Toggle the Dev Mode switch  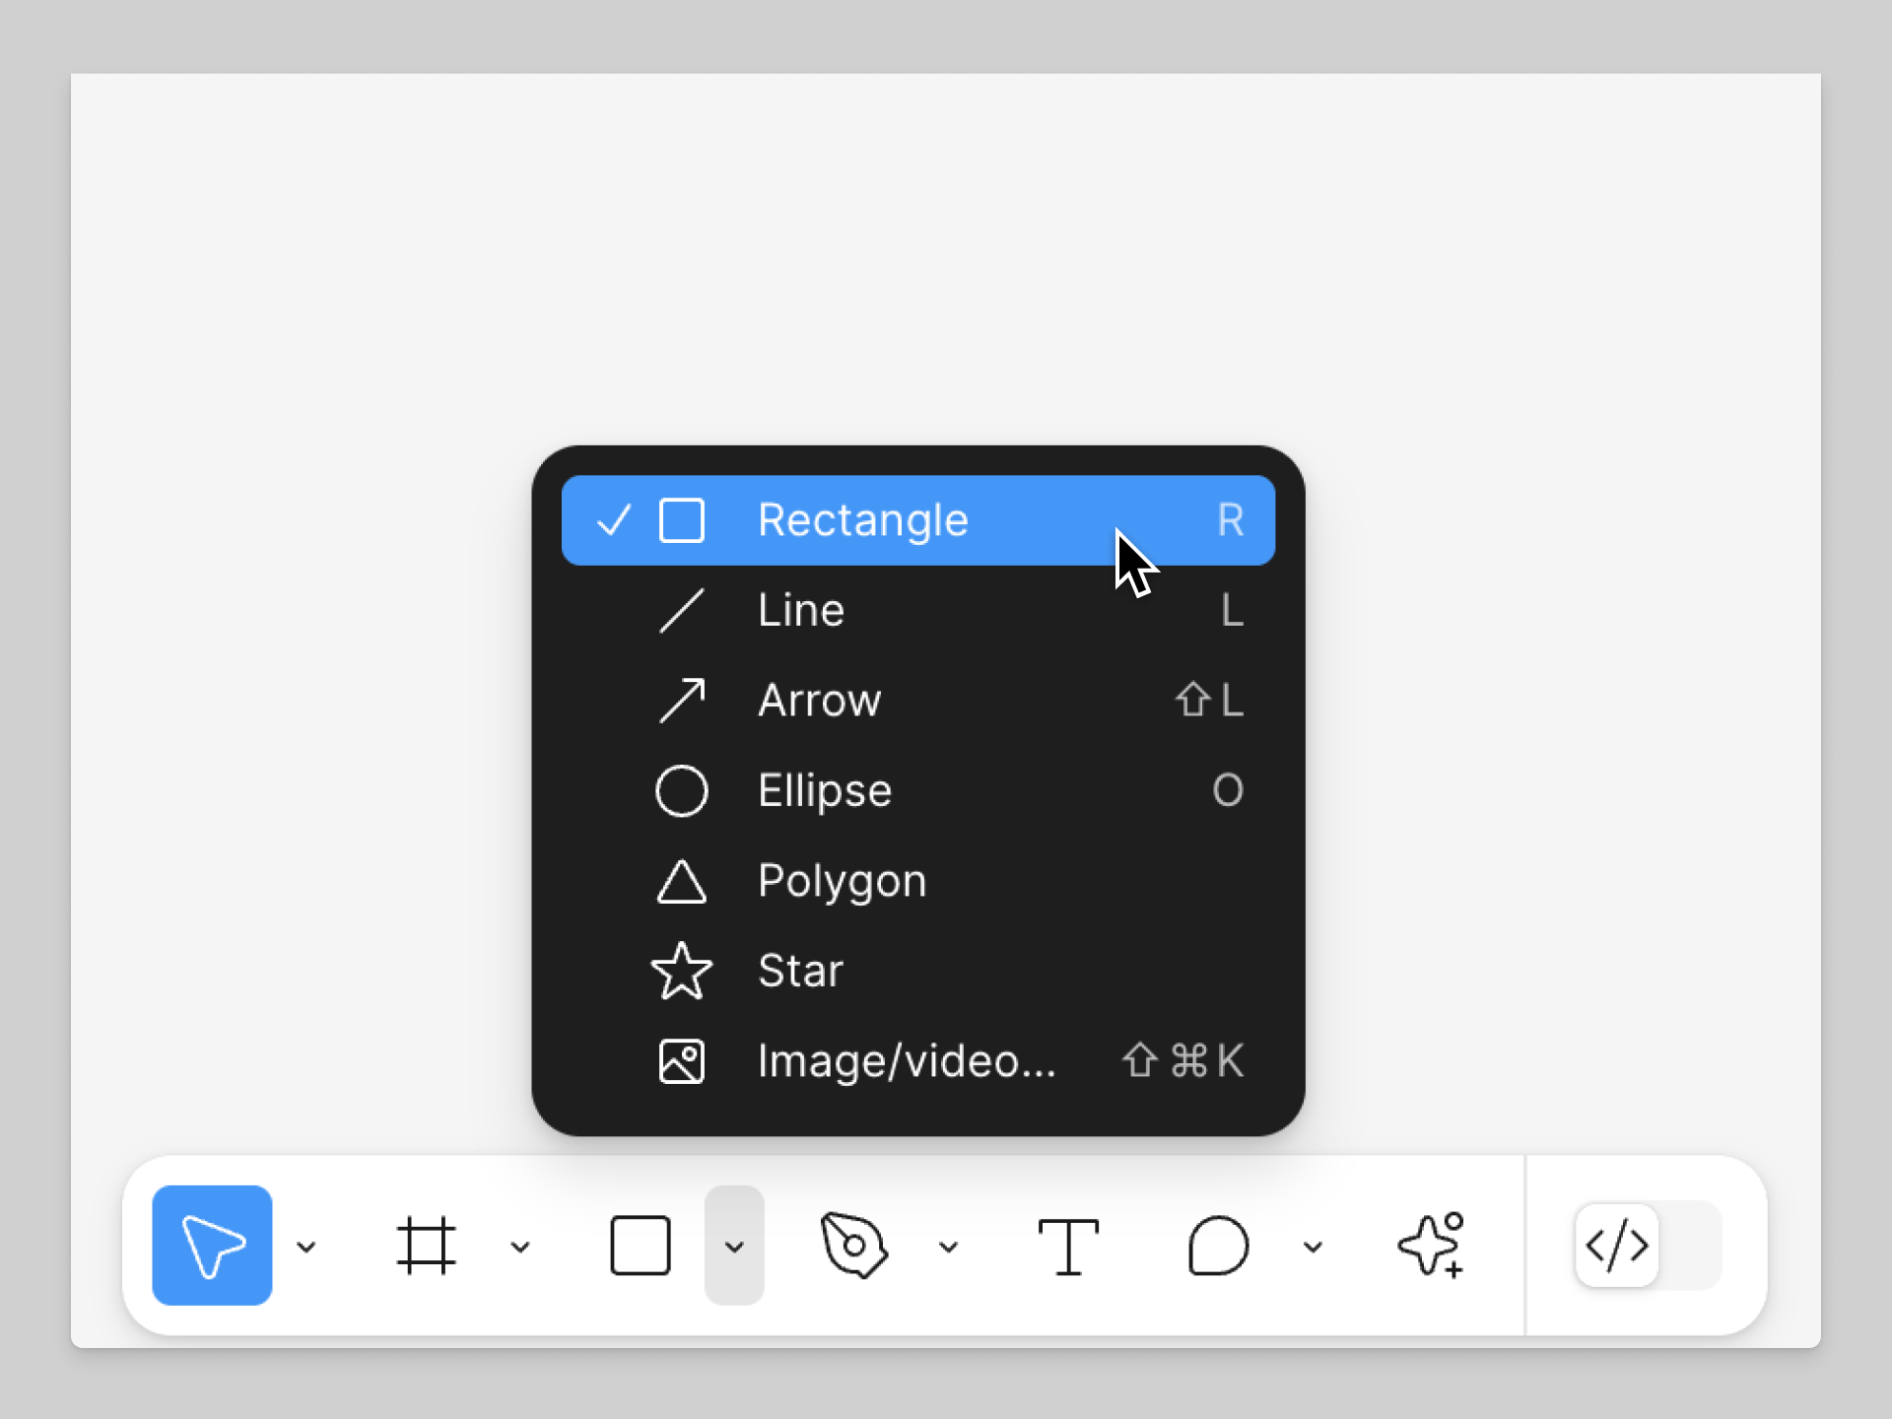[1689, 1246]
